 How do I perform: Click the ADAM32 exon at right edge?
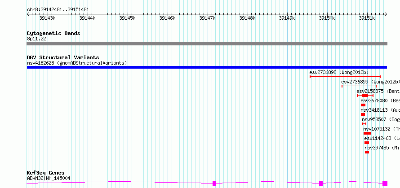coord(385,184)
